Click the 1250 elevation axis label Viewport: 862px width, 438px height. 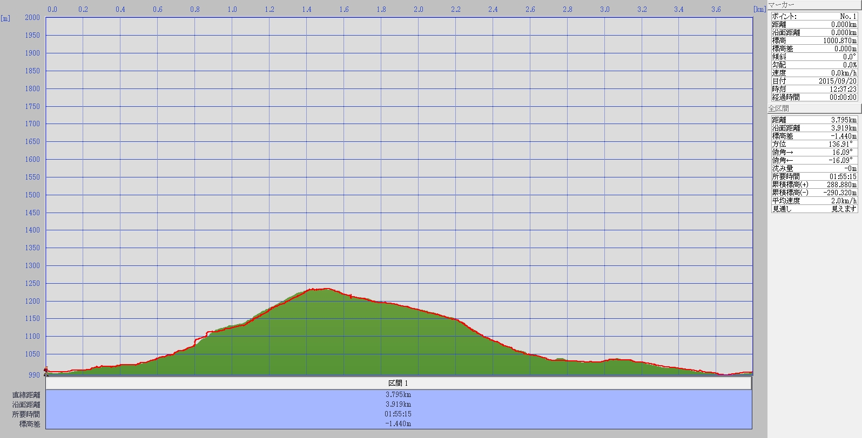tap(32, 283)
